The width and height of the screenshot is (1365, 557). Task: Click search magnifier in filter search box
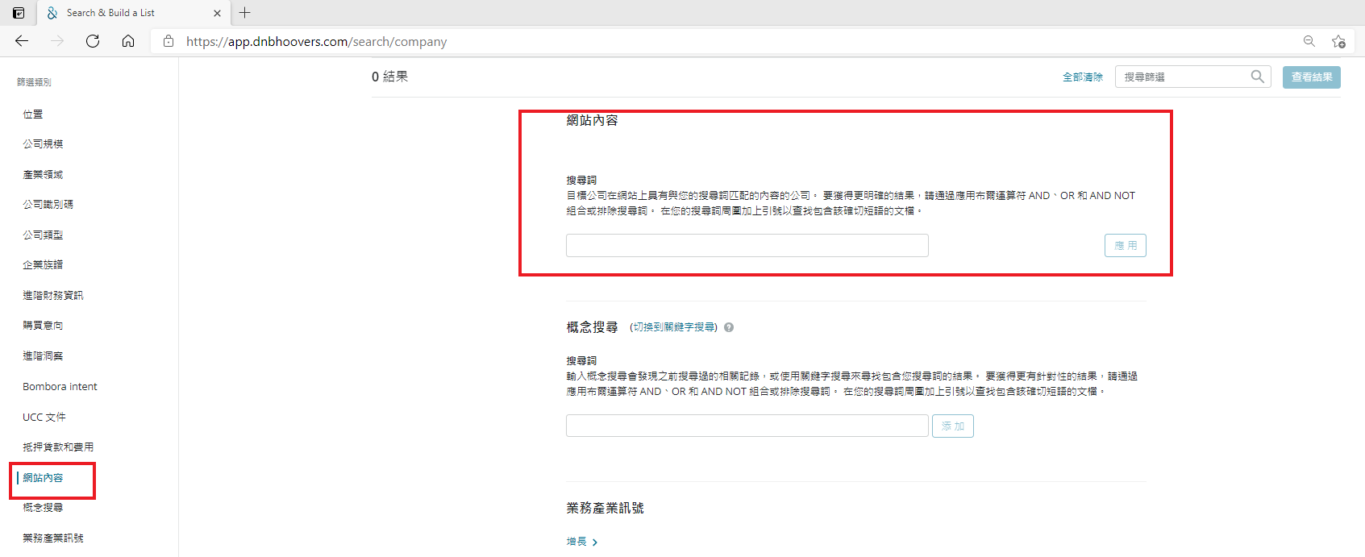point(1257,77)
